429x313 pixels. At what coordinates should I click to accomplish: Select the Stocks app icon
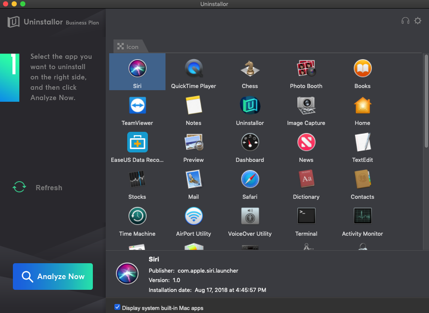[x=138, y=179]
